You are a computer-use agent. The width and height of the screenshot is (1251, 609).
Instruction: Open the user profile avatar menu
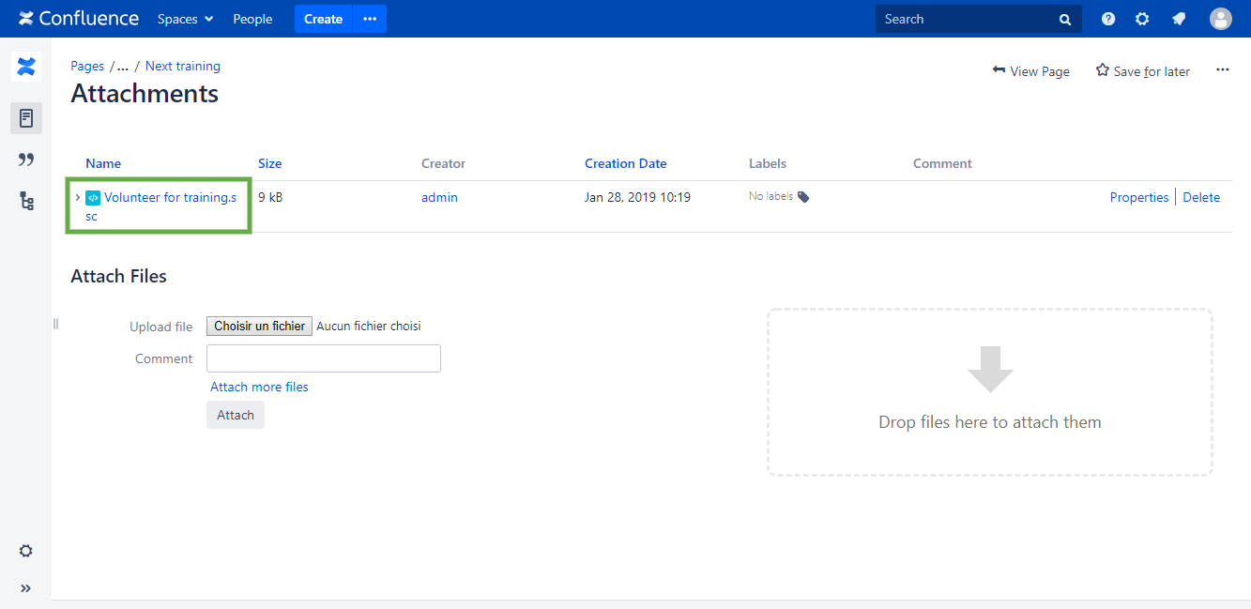[x=1220, y=19]
